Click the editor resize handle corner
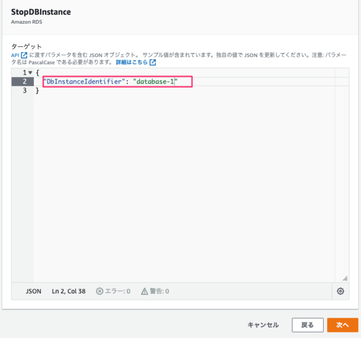The height and width of the screenshot is (338, 361). point(345,279)
